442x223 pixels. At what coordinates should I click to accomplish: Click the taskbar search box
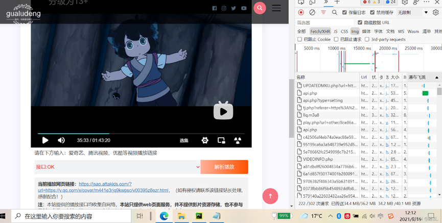(x=71, y=216)
